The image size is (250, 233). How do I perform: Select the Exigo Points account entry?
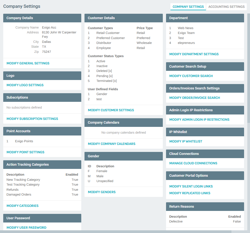[24, 140]
